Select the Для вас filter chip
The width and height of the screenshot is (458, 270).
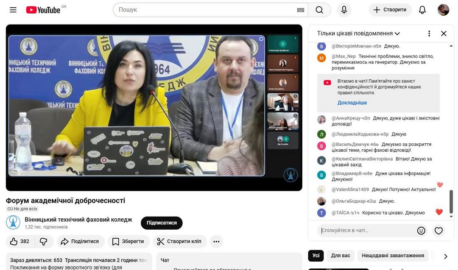[x=341, y=256]
